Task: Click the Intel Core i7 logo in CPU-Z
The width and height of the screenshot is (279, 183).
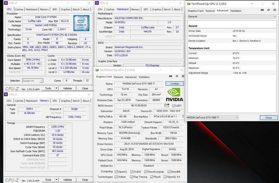Action: point(81,23)
